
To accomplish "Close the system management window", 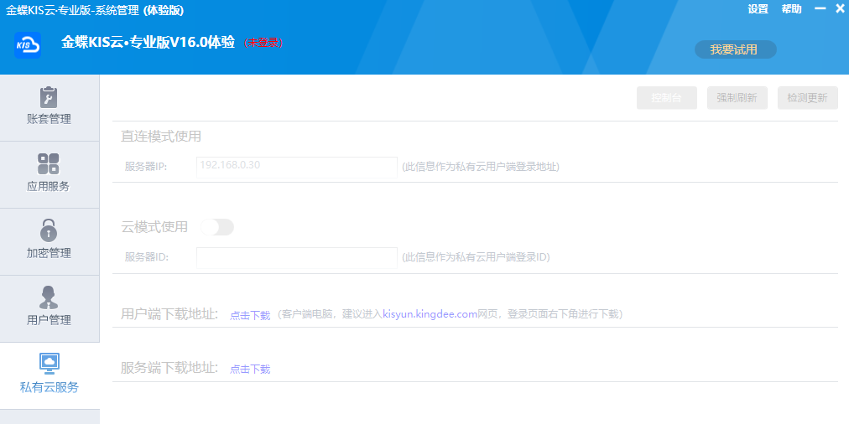I will (x=840, y=8).
